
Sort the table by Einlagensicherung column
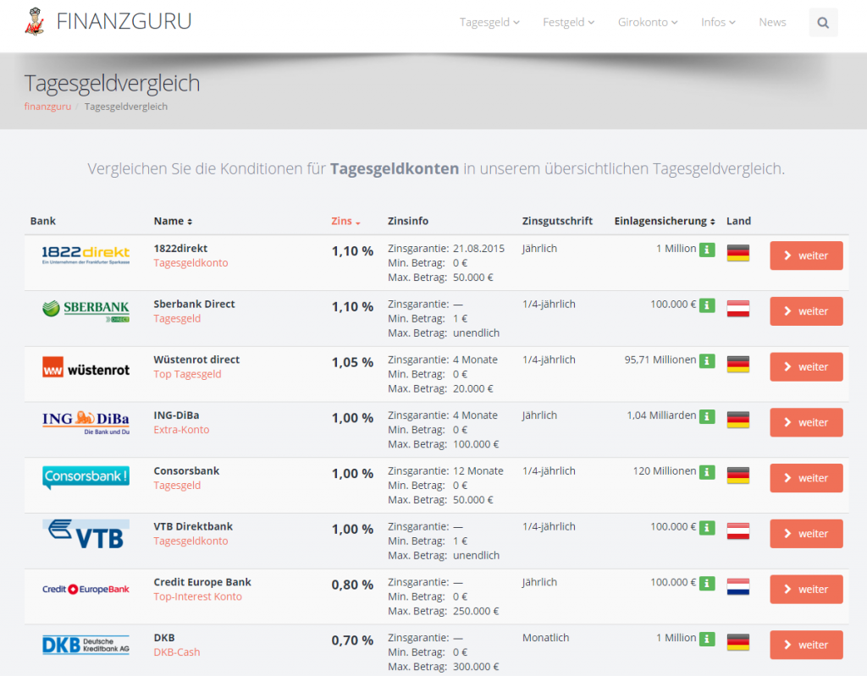coord(665,221)
